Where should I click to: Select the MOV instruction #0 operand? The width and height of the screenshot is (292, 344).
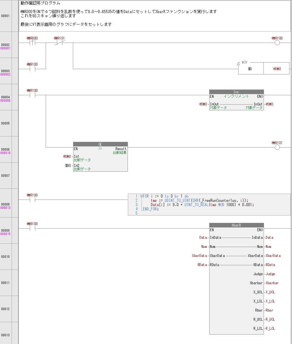tap(250, 69)
